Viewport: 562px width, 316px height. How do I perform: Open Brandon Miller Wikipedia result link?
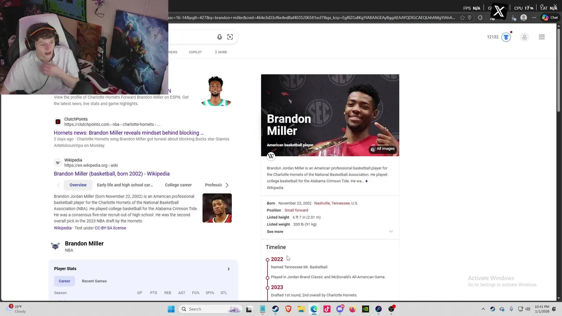coord(112,174)
